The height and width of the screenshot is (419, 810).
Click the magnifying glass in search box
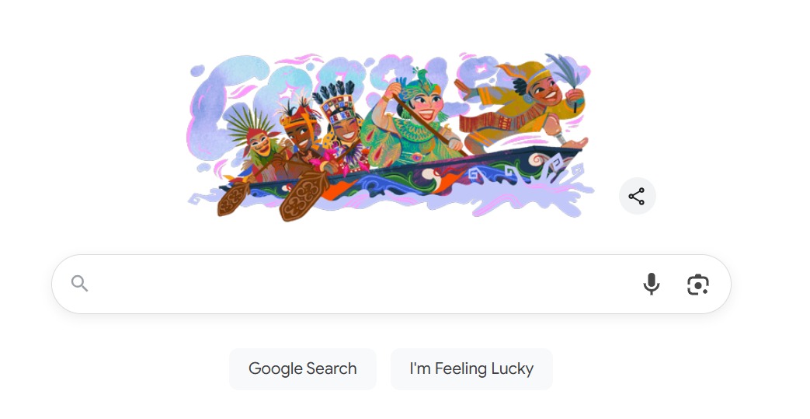[x=79, y=284]
